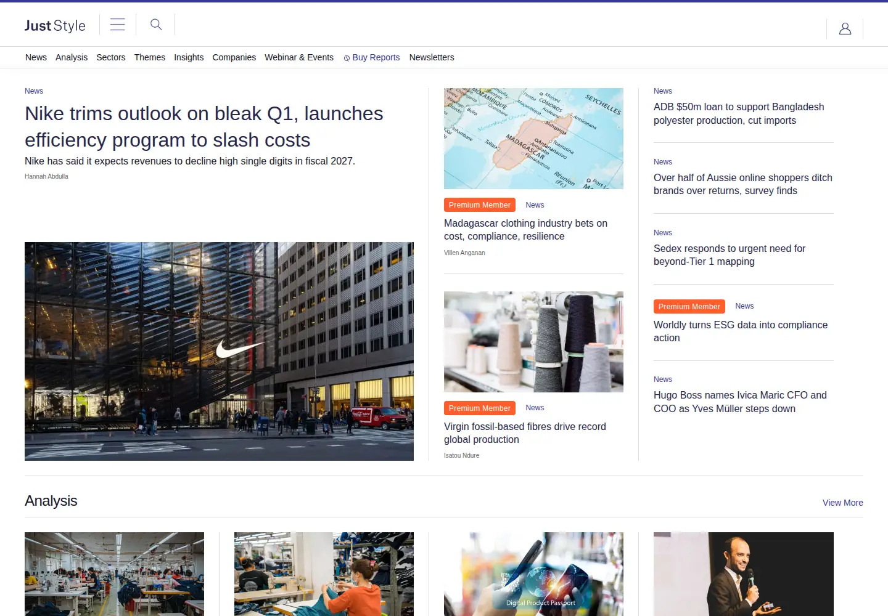Read Aussie online shoppers survey article
The height and width of the screenshot is (616, 888).
click(743, 184)
